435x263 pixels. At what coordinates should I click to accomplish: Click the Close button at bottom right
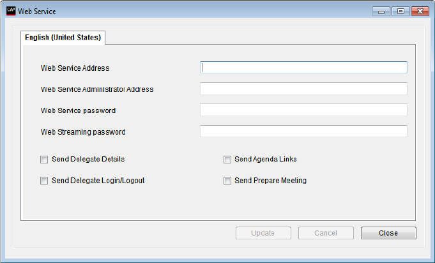[388, 233]
